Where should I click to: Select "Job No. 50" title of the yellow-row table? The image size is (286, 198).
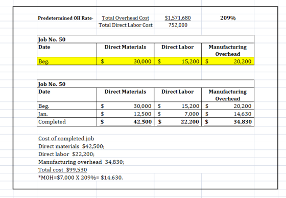coord(52,39)
